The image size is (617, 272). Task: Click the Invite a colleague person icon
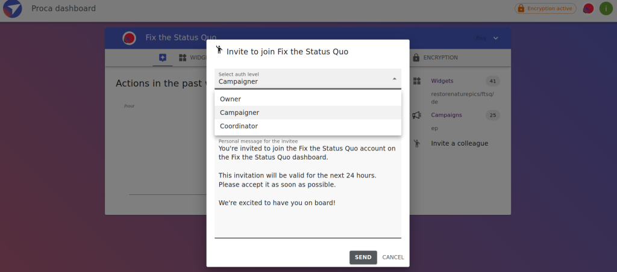(417, 143)
